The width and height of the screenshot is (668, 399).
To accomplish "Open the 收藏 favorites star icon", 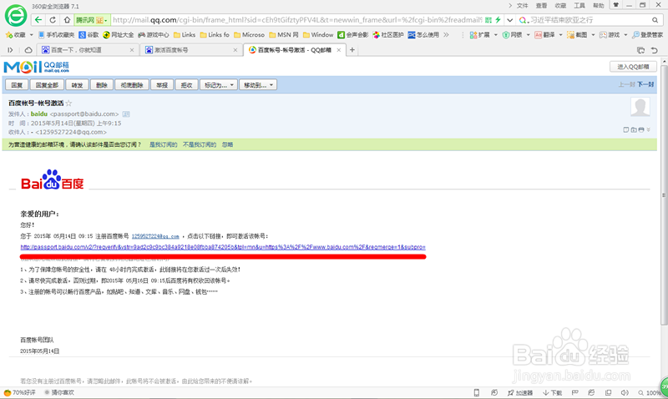I will tap(9, 34).
